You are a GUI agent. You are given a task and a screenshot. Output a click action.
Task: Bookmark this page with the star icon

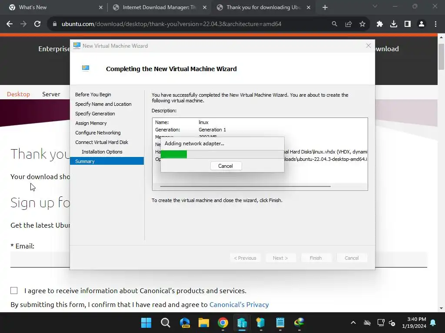tap(362, 24)
